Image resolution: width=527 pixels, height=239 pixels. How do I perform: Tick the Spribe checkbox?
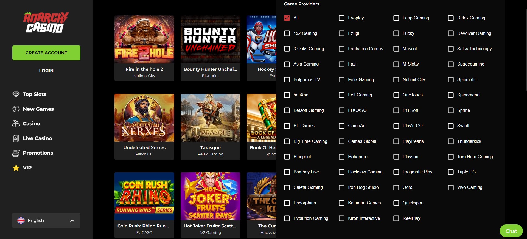click(451, 110)
